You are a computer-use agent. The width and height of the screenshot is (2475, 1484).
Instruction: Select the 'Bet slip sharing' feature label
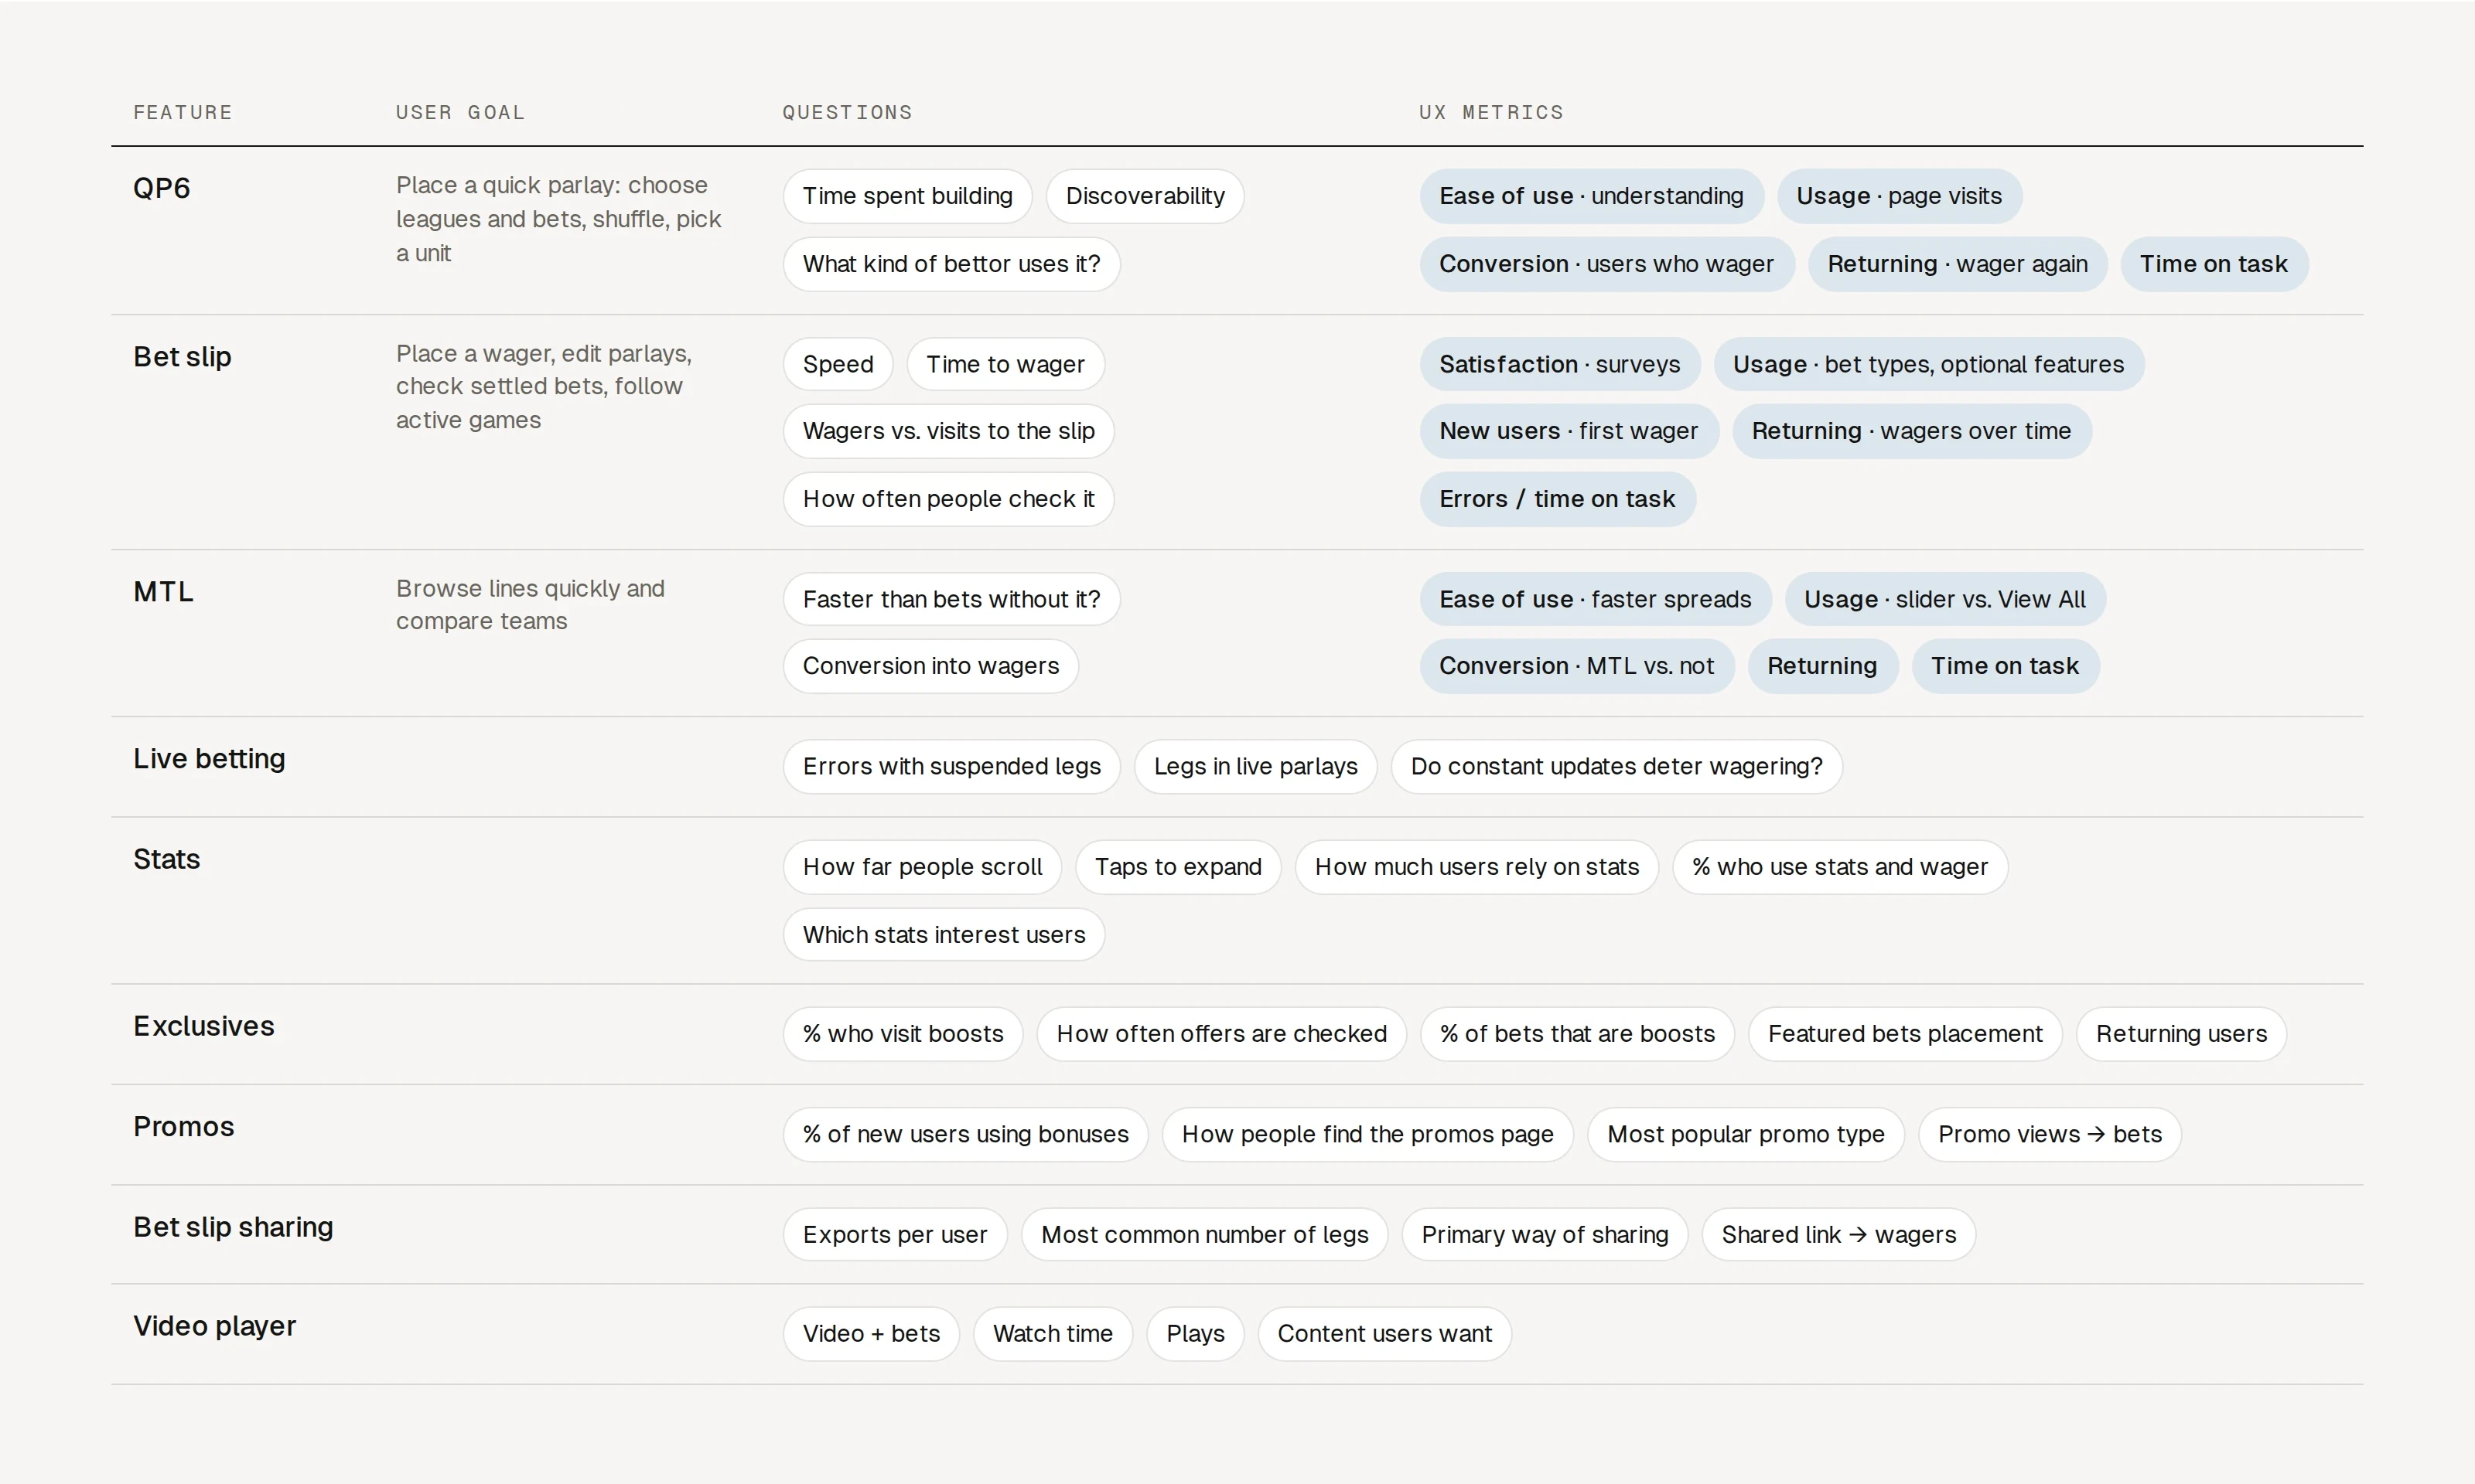click(233, 1227)
